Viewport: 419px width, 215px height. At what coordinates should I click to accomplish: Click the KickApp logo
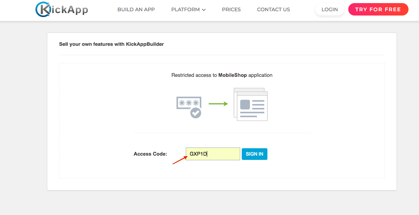tap(62, 10)
